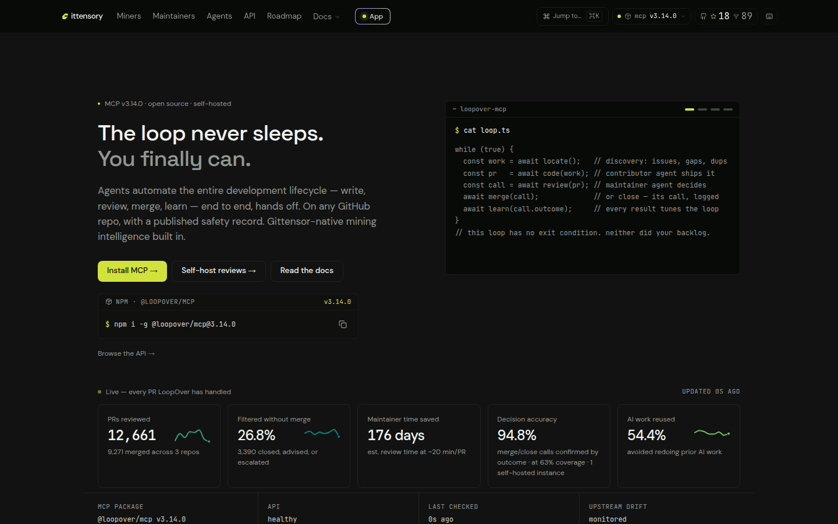Click the Self-host reviews button
Image resolution: width=838 pixels, height=524 pixels.
tap(219, 271)
